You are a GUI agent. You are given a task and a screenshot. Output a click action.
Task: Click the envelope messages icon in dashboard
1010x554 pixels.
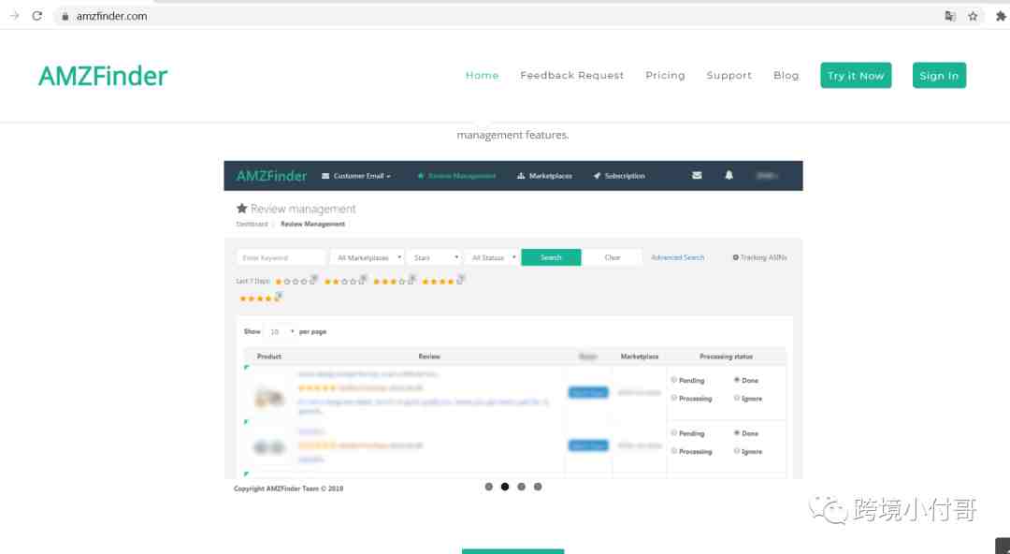697,175
